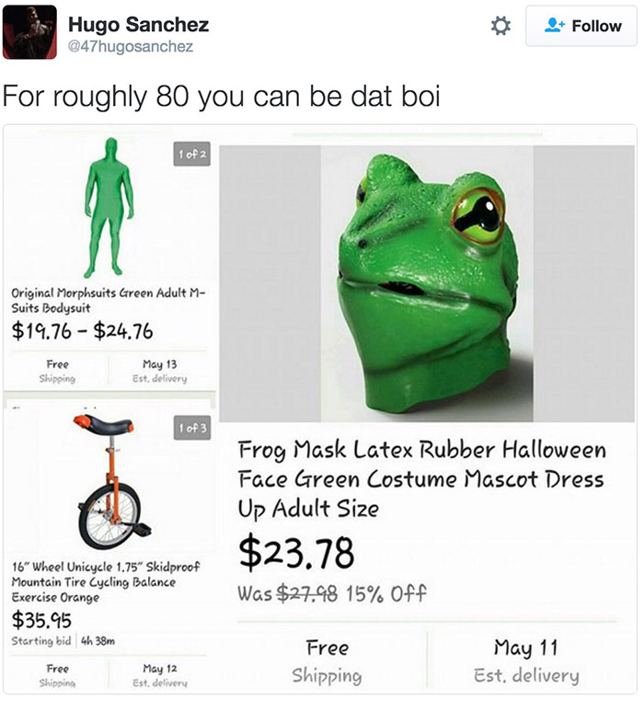Click the add-person icon in Follow button
Viewport: 644px width, 701px height.
(x=555, y=25)
